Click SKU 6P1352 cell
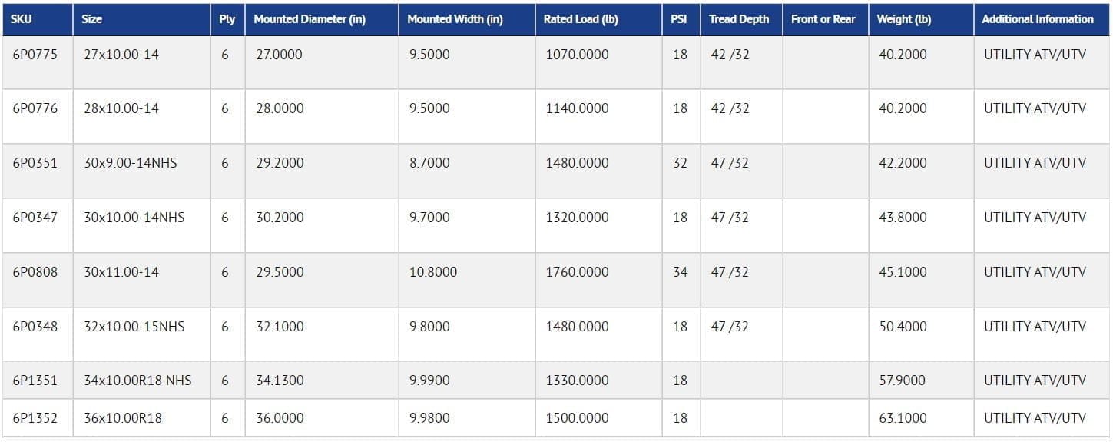The image size is (1113, 442). point(38,418)
